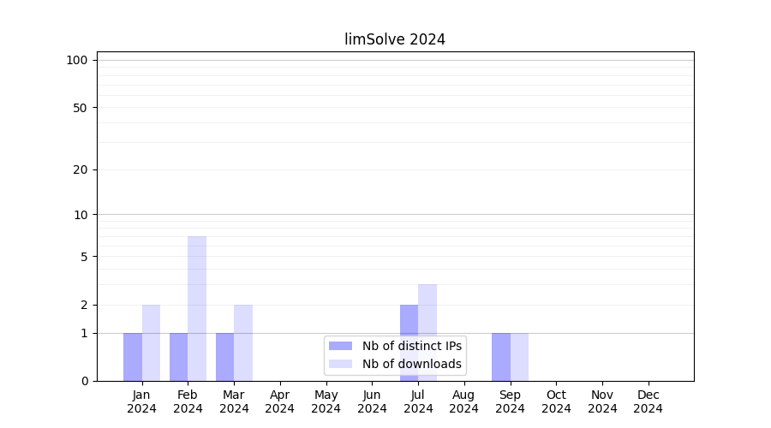Select the tall February downloads bar
Screen dimensions: 771x428
coord(197,308)
